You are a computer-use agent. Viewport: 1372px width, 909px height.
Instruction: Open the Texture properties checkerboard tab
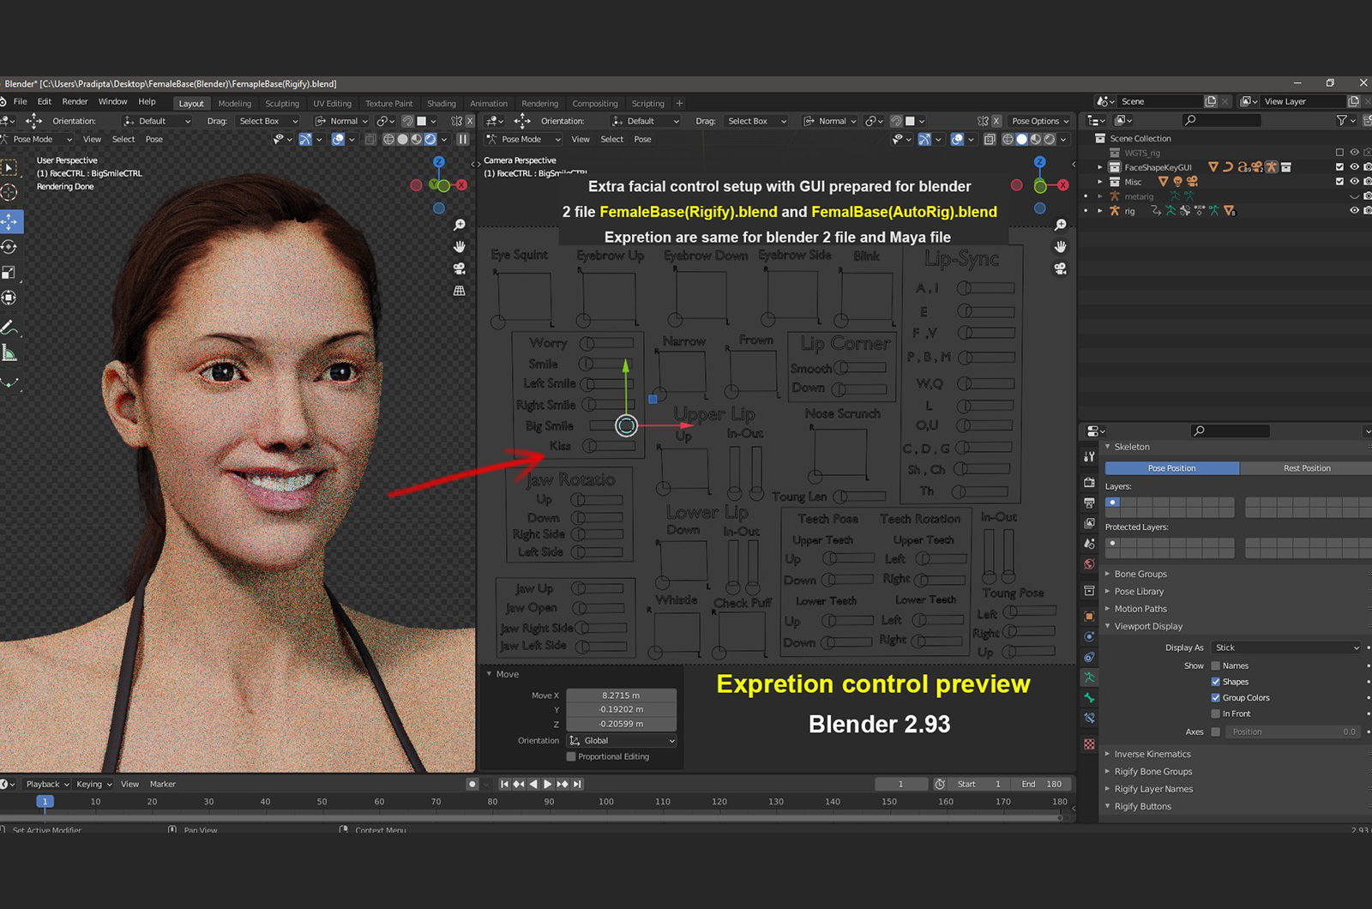coord(1089,744)
